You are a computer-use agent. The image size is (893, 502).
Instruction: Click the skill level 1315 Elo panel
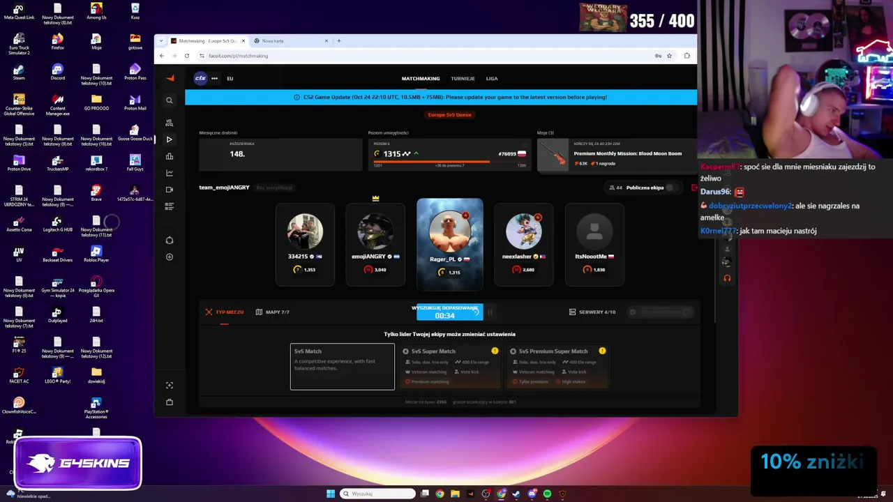coord(450,154)
